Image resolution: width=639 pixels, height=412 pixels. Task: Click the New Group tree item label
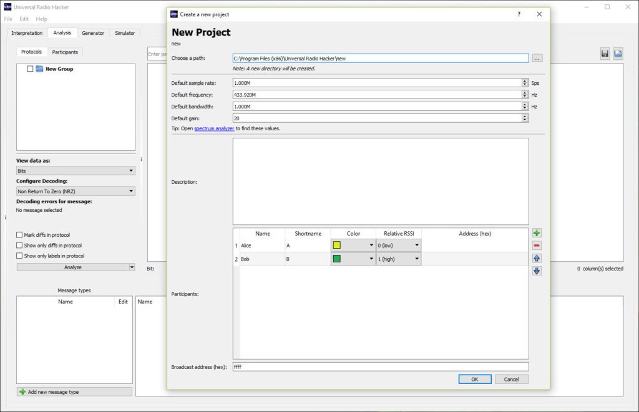point(59,69)
